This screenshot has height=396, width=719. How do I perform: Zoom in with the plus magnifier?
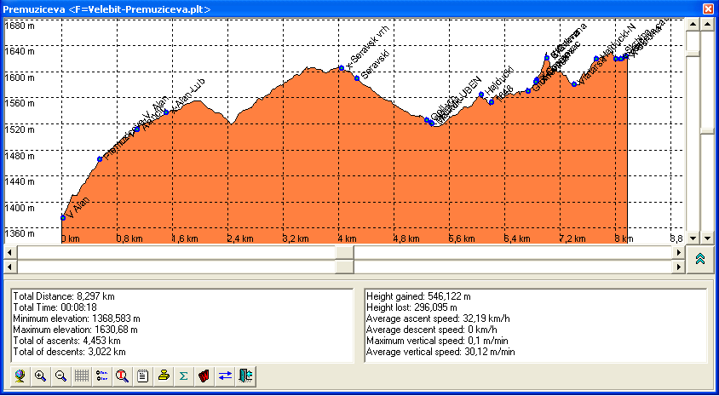coord(40,376)
